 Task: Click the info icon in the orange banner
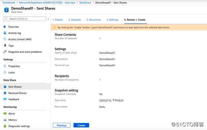(x=54, y=27)
